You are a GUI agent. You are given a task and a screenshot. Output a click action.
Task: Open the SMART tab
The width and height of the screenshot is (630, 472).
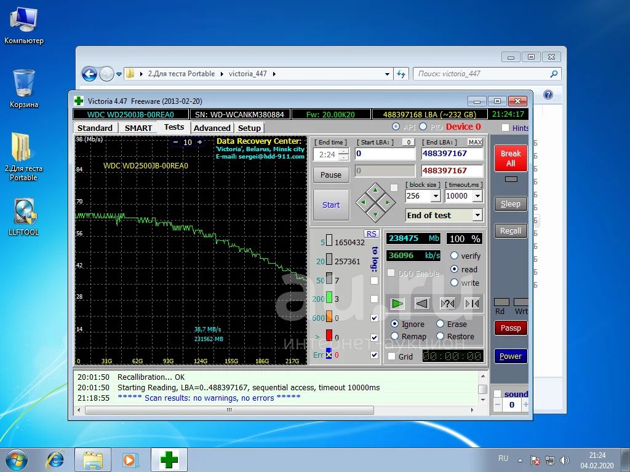138,128
